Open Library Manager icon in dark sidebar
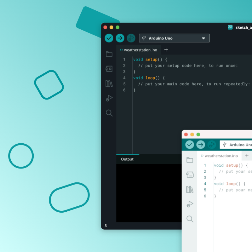Image resolution: width=252 pixels, height=252 pixels. 109,83
